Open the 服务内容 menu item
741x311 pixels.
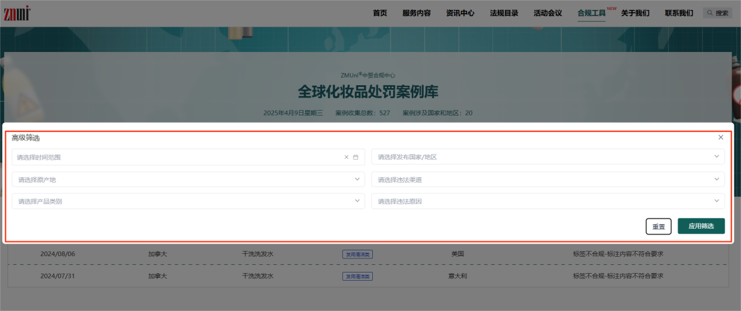[x=416, y=13]
